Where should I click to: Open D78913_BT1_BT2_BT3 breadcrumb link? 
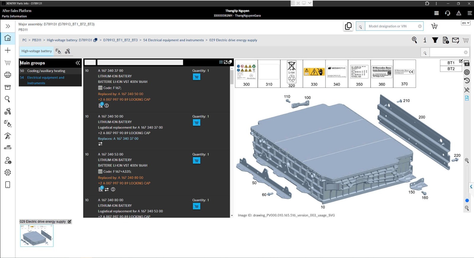(x=120, y=40)
